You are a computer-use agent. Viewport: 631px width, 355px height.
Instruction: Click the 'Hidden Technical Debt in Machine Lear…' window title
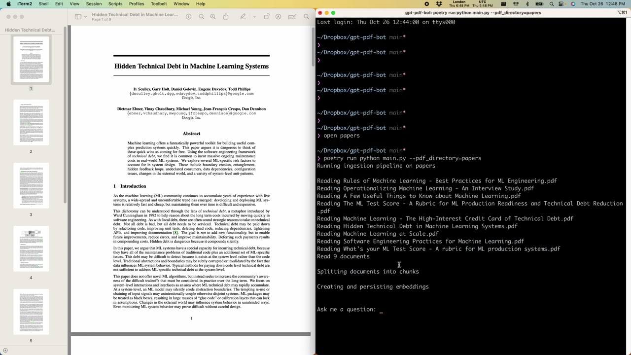(135, 15)
